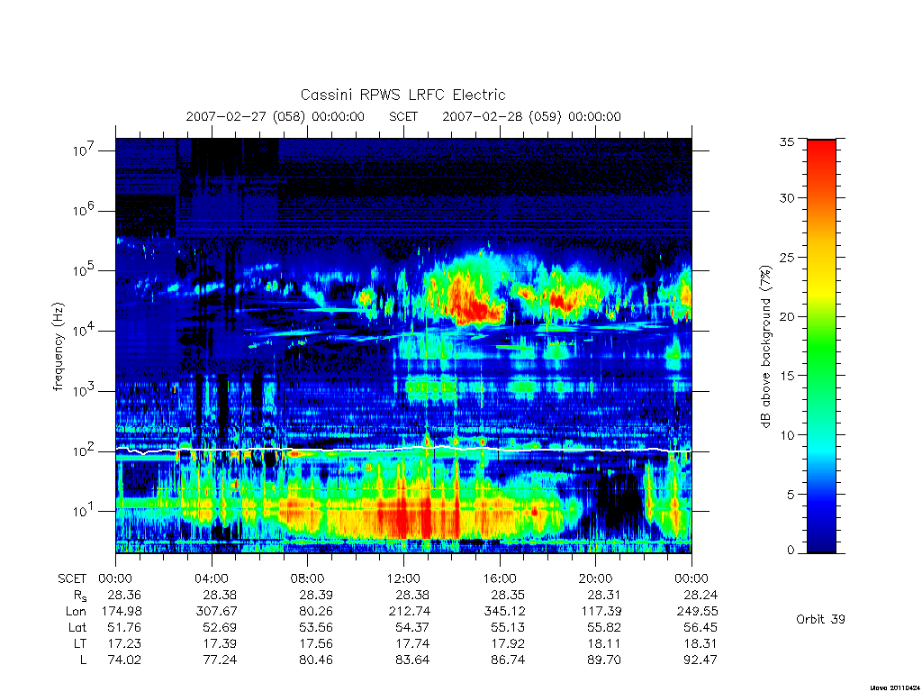922x692 pixels.
Task: Select the L-shell value "77.24"
Action: [220, 660]
